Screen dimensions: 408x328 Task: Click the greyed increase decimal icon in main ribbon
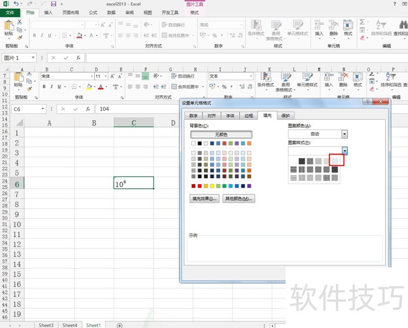tap(233, 35)
